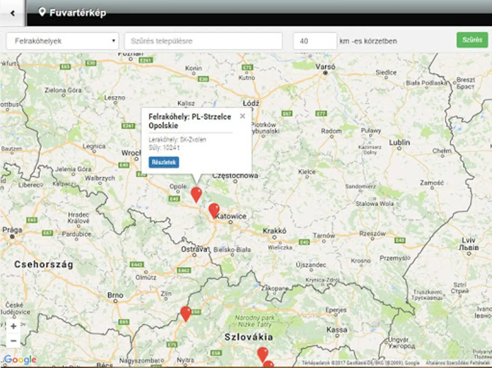Image resolution: width=492 pixels, height=368 pixels.
Task: Click the green Szűrés button
Action: (472, 40)
